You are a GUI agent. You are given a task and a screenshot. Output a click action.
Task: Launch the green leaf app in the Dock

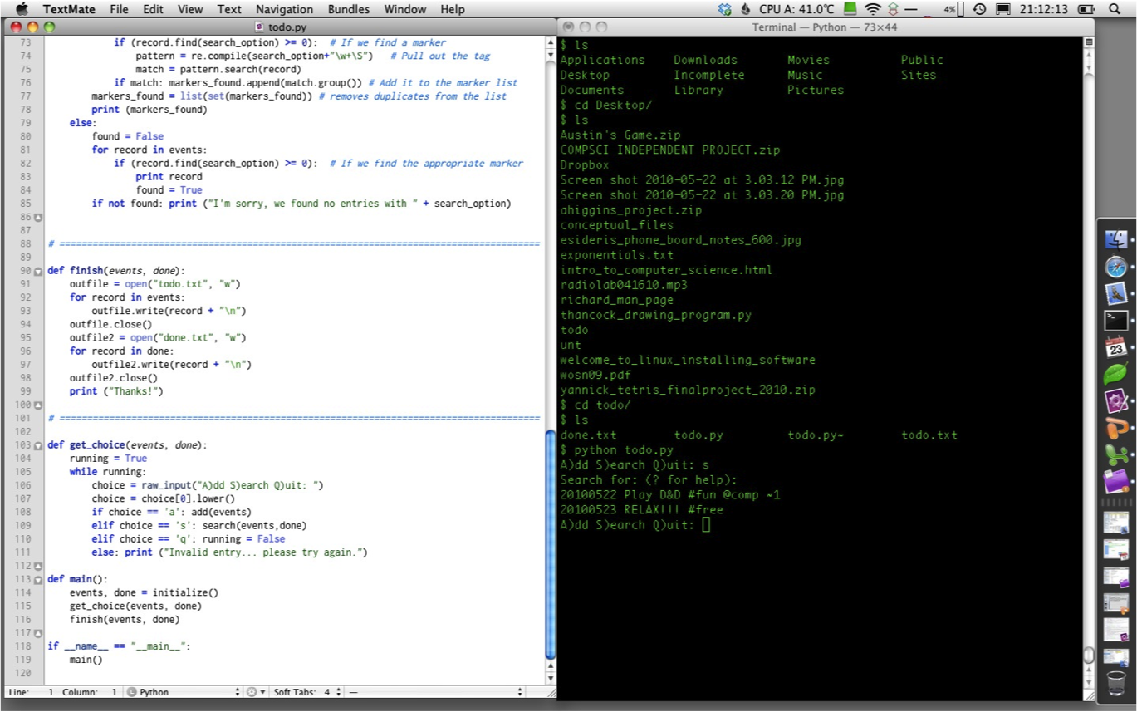click(x=1116, y=374)
